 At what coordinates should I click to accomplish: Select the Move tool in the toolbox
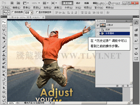point(4,22)
